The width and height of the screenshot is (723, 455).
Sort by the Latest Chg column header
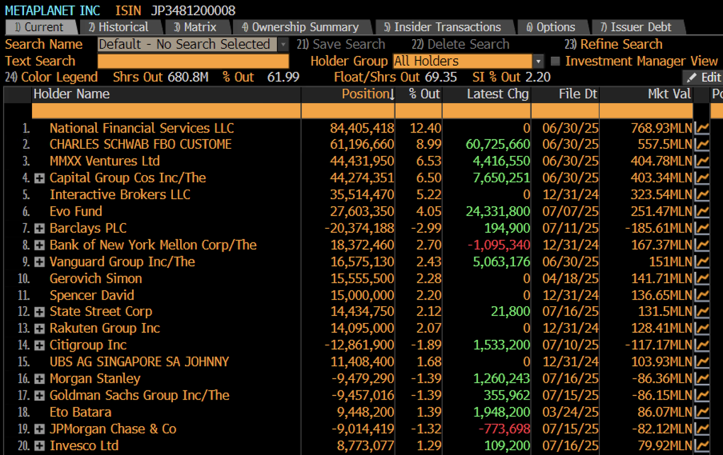[x=487, y=94]
